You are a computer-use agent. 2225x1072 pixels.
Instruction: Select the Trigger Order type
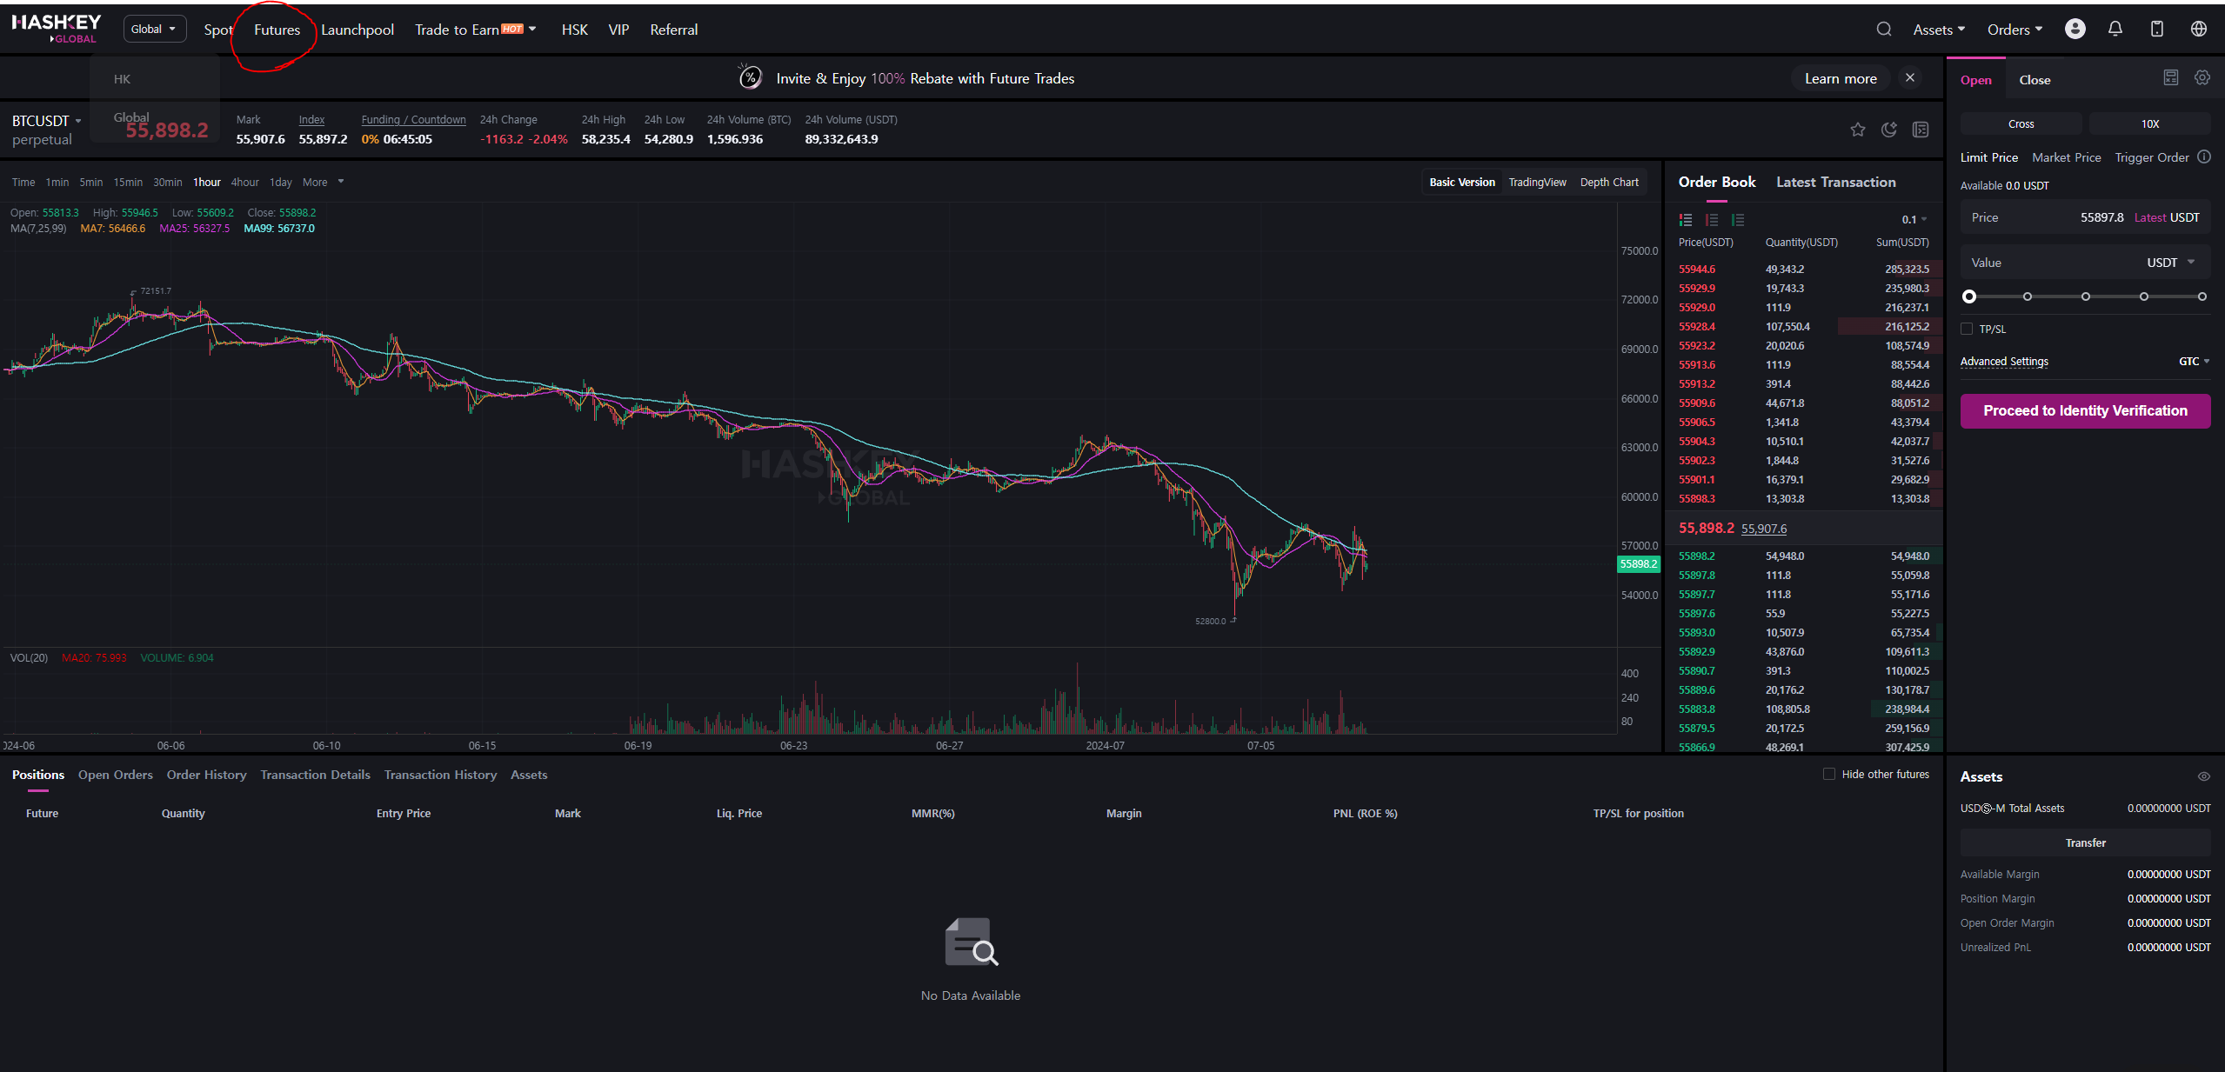[2151, 157]
